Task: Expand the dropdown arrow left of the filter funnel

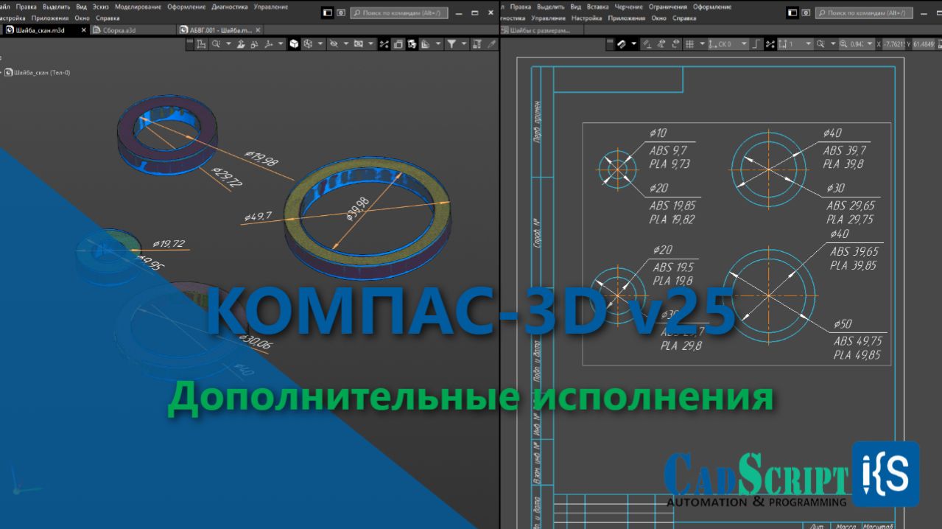Action: tap(438, 44)
